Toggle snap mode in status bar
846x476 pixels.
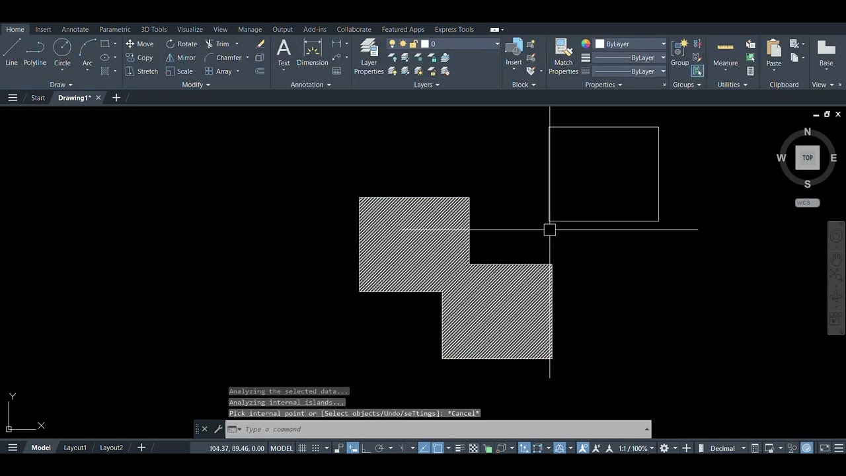[x=315, y=448]
